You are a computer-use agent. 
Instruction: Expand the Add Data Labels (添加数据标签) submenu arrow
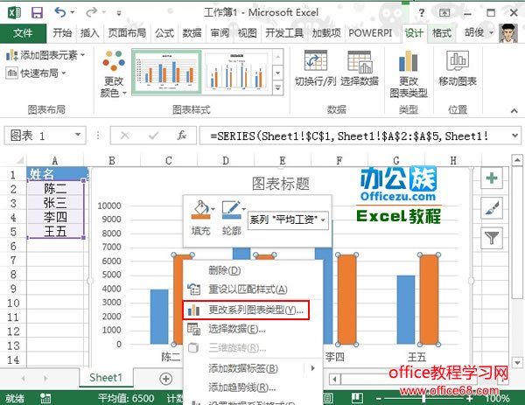312,368
